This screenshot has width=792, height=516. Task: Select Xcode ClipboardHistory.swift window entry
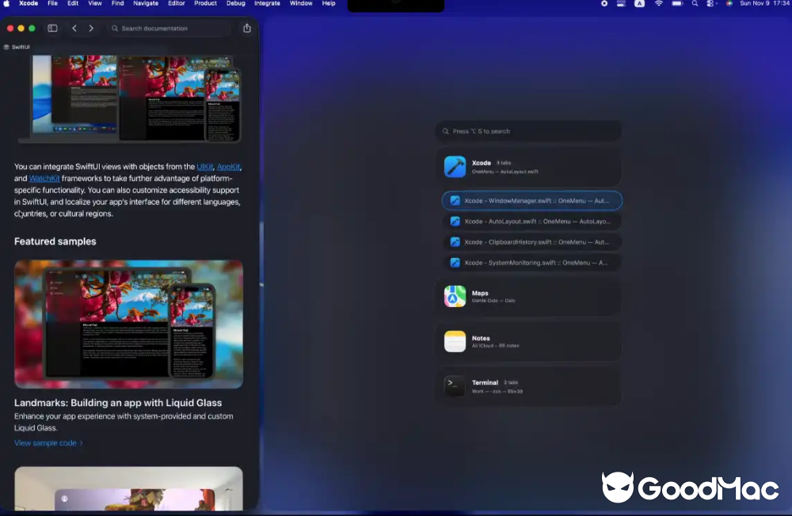coord(532,242)
